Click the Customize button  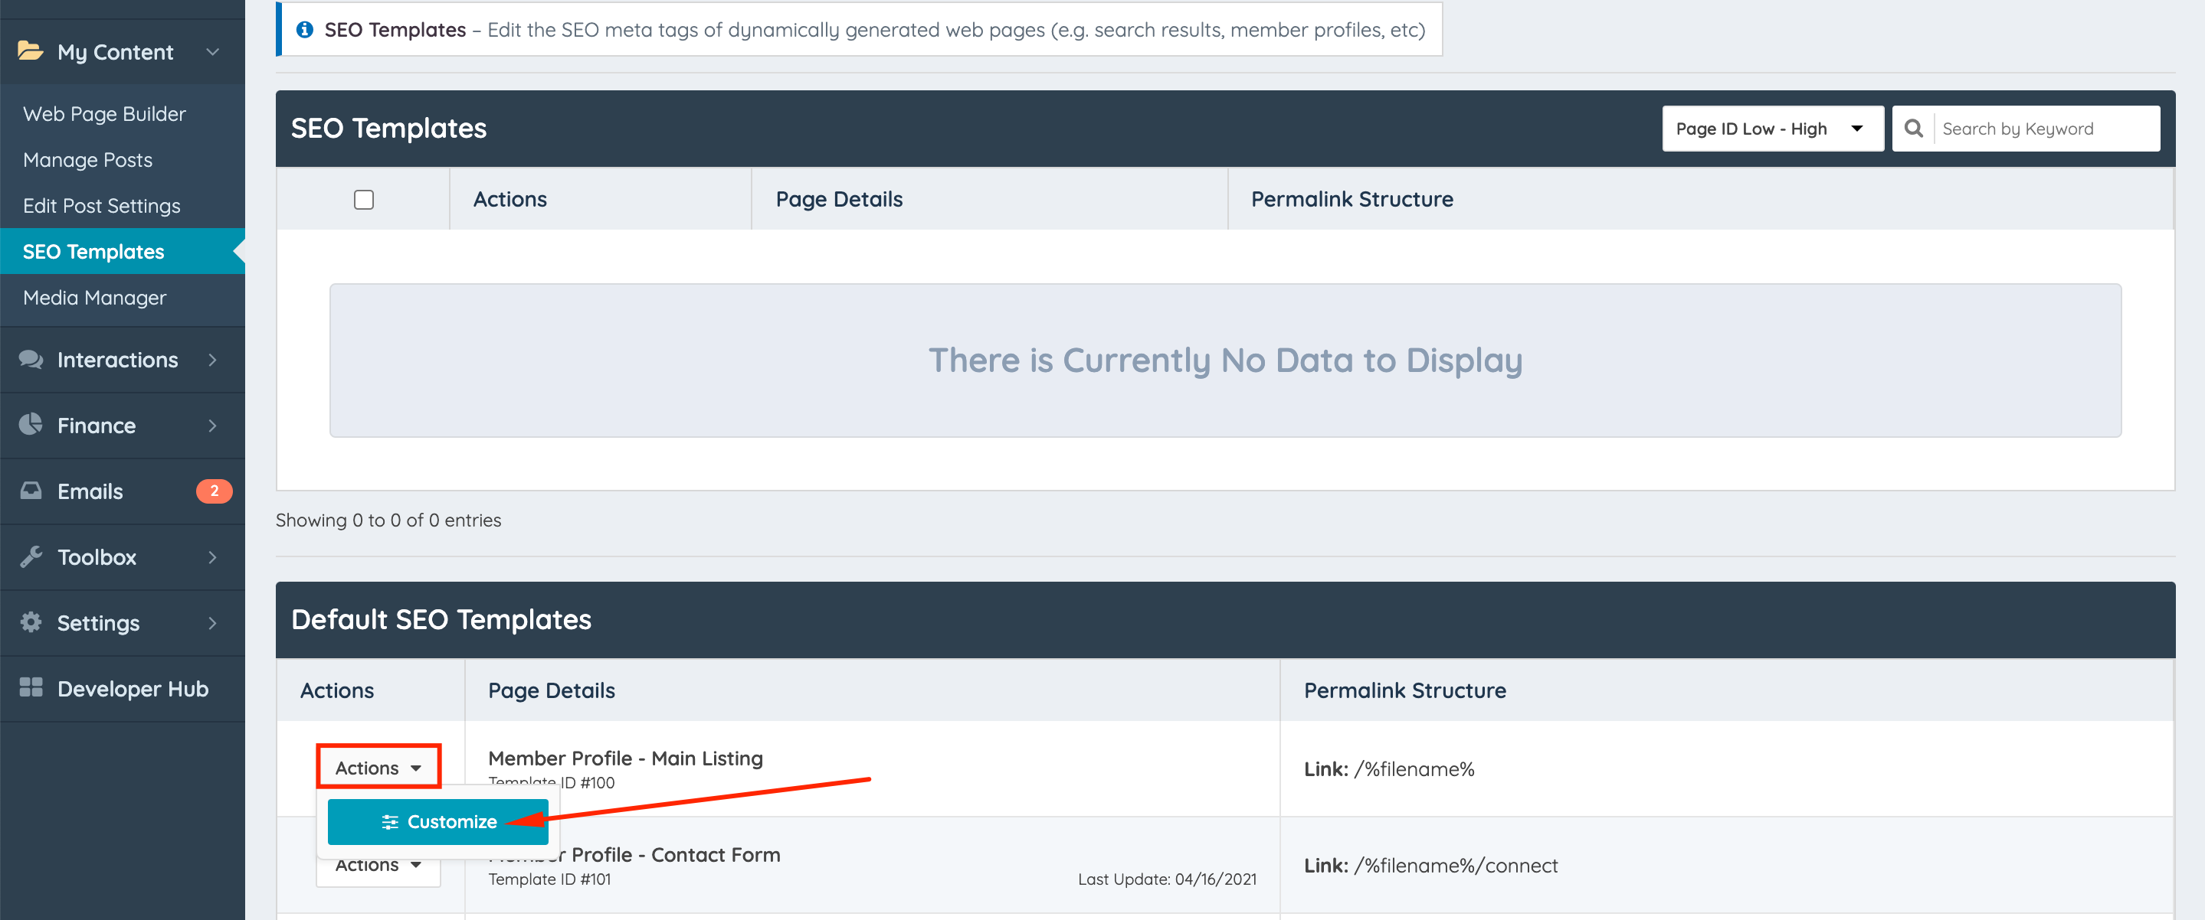(438, 822)
